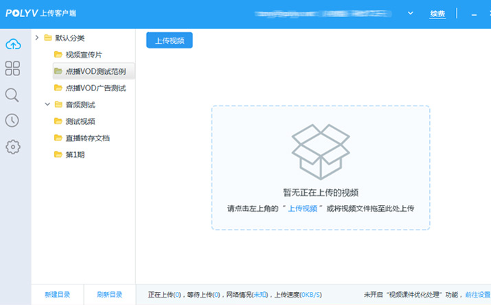Click the search magnifier sidebar icon
Screen dimensions: 491x305
(12, 95)
